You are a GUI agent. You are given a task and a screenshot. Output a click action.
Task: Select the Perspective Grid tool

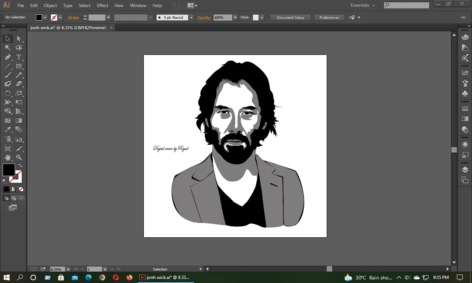19,111
